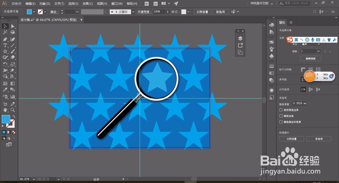Open workspace switcher 传统基本功能
This screenshot has height=183, width=339.
(x=262, y=3)
